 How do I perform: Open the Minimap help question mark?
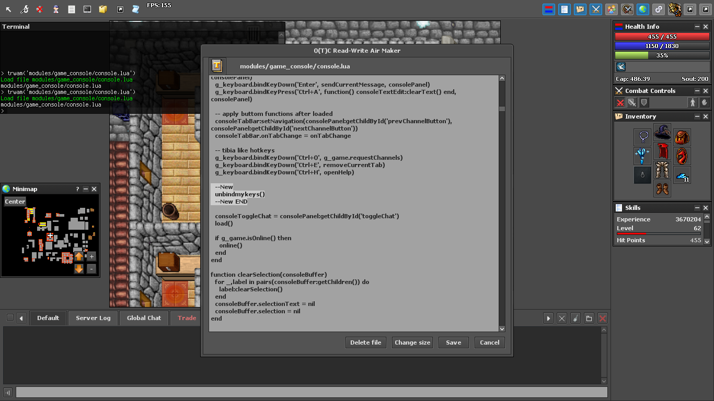77,189
